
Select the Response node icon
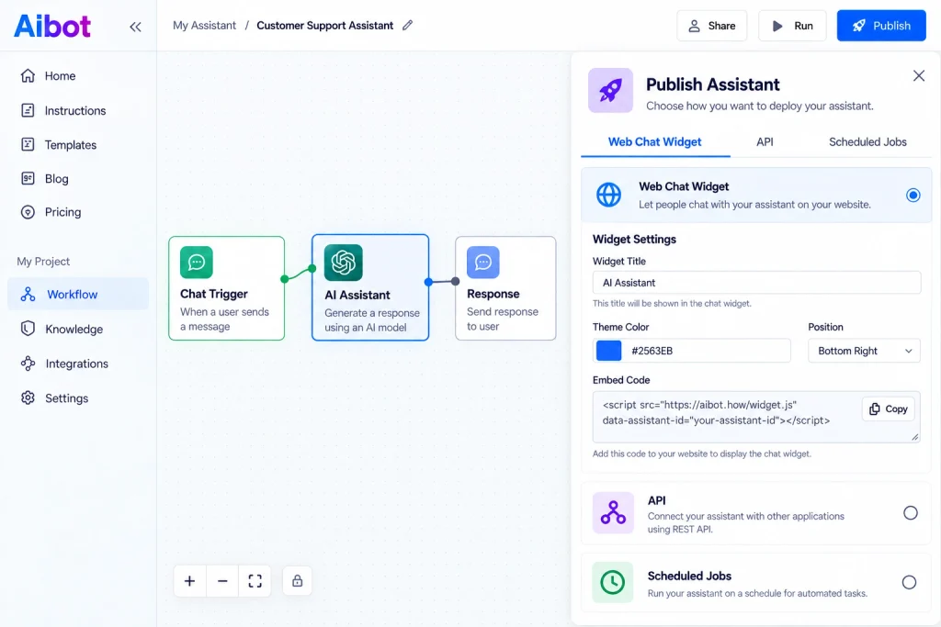point(483,263)
